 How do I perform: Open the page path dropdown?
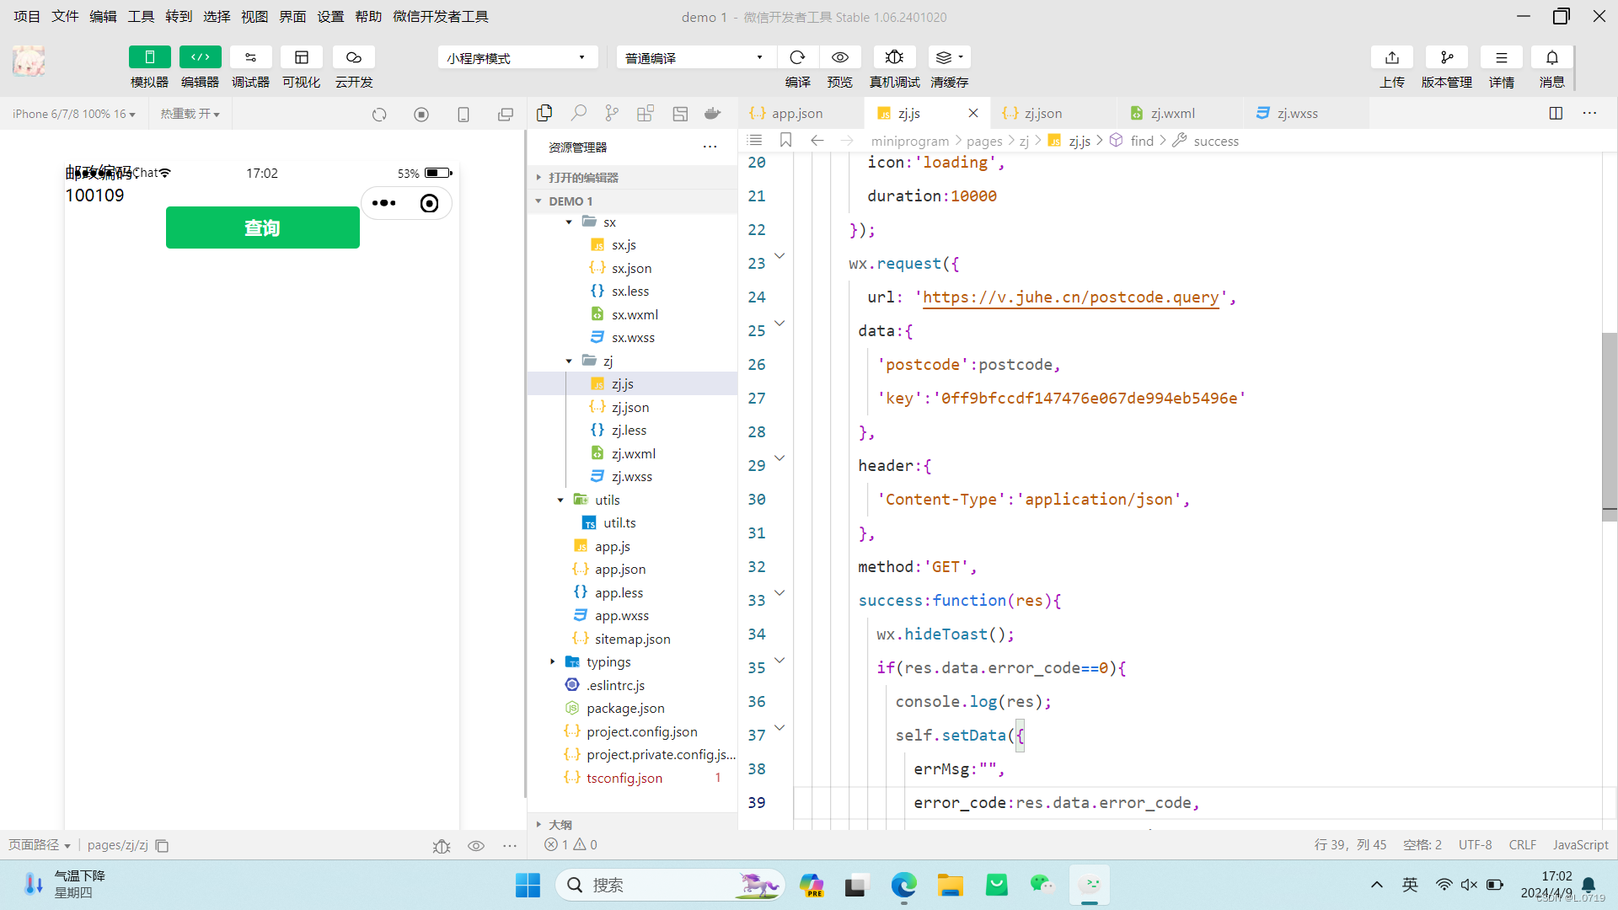pos(39,845)
